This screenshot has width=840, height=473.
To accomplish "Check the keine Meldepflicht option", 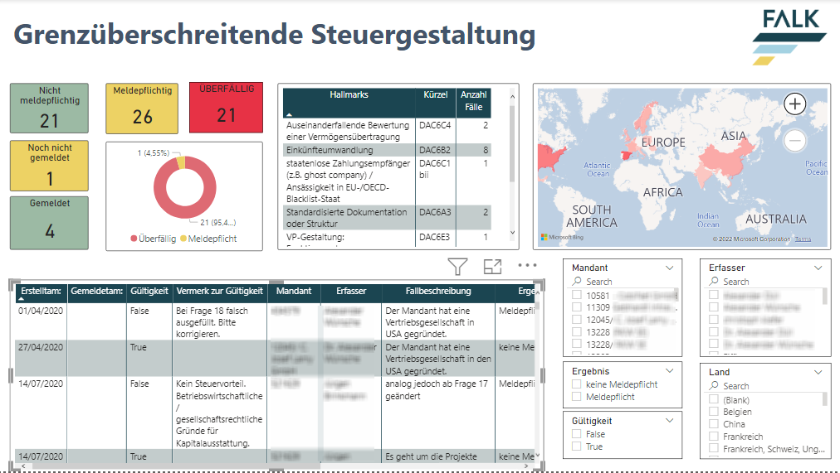I will pos(577,384).
